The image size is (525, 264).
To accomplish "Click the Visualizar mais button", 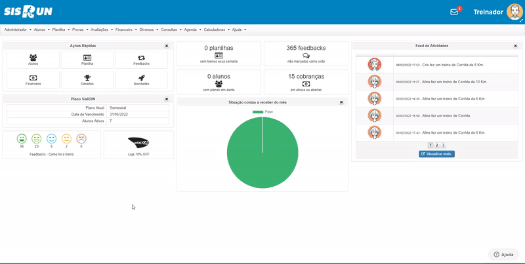I will point(436,154).
